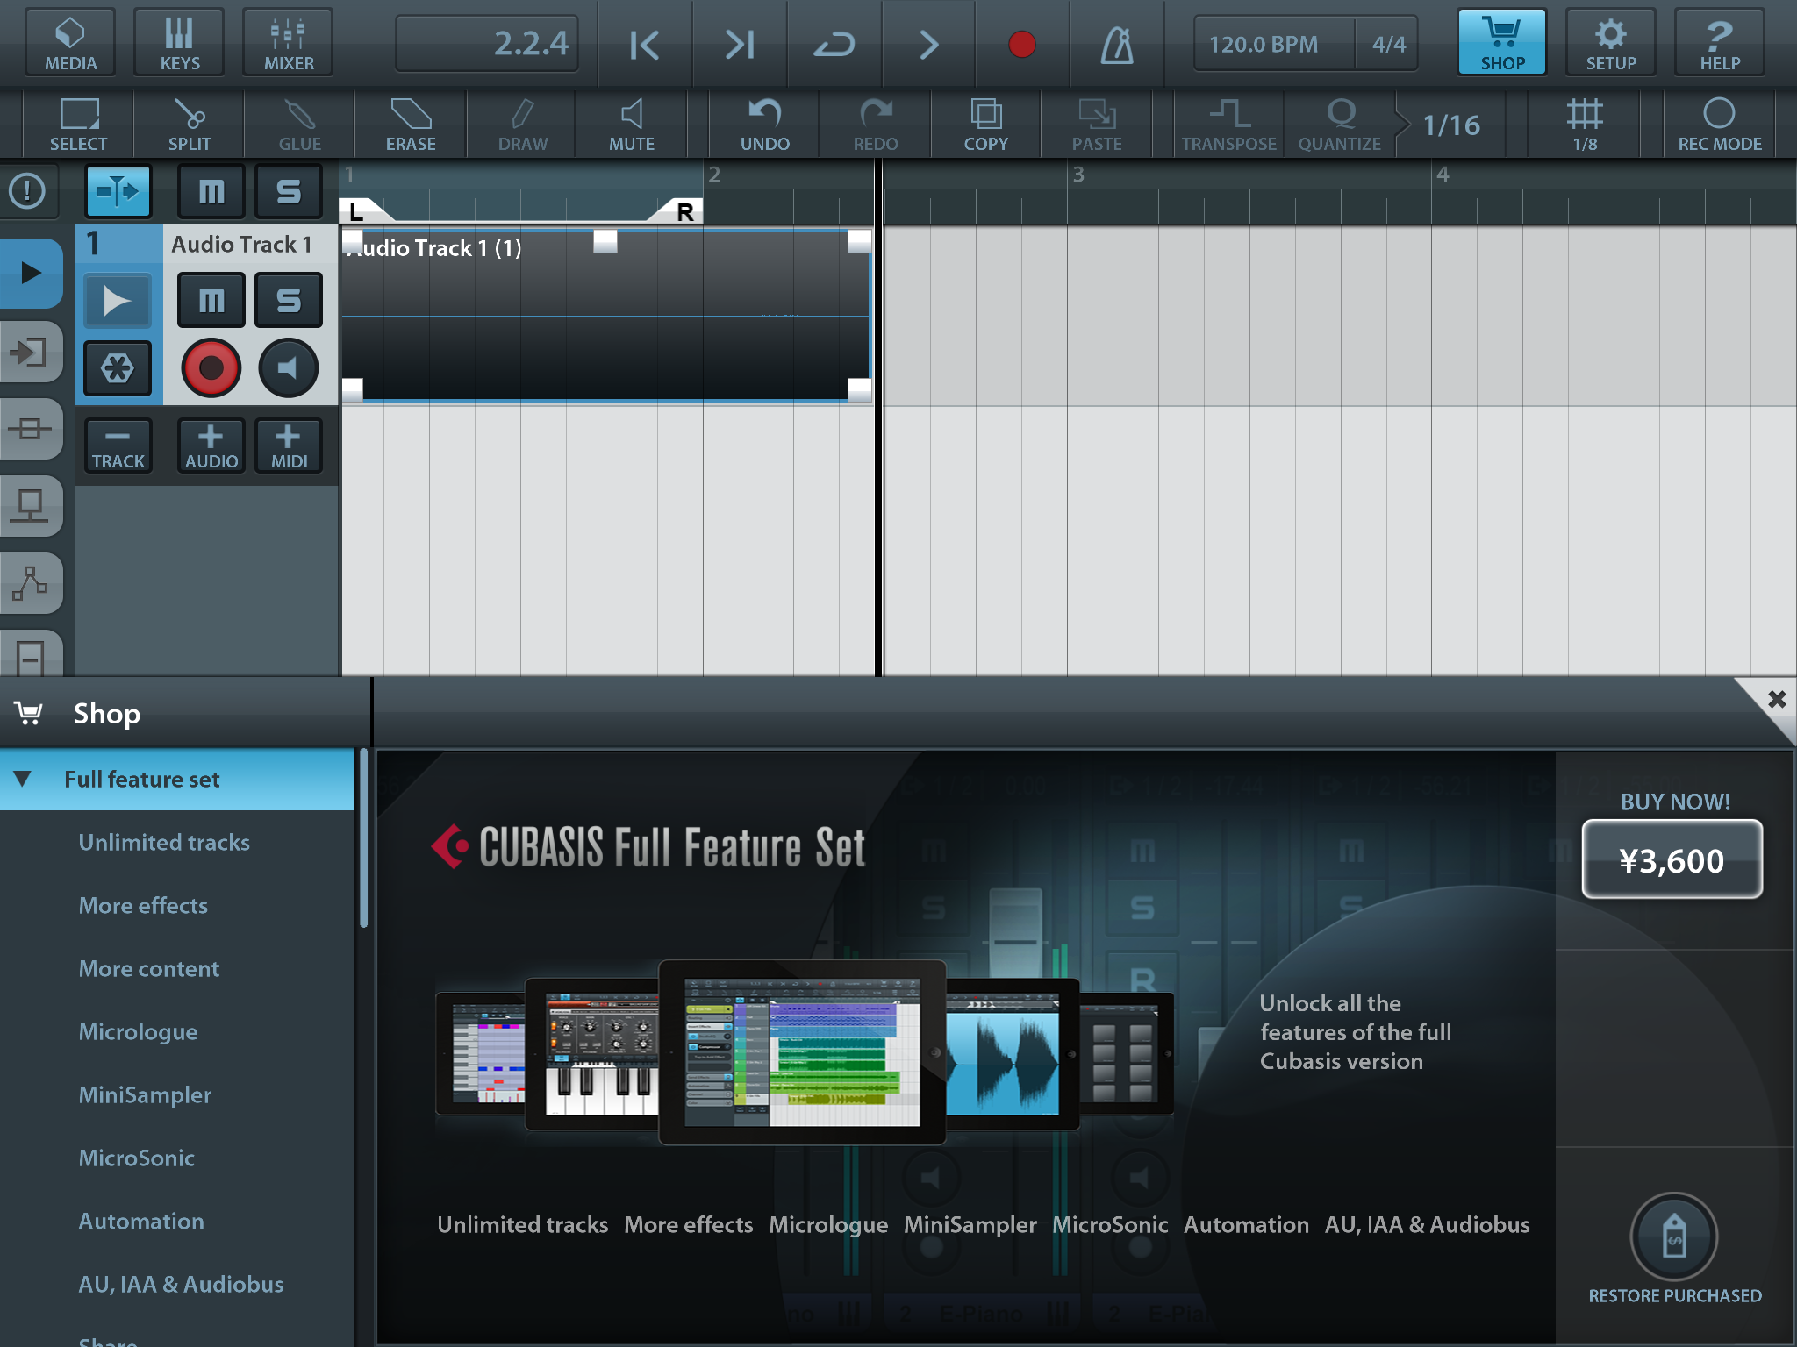Add a new AUDIO track

(211, 445)
